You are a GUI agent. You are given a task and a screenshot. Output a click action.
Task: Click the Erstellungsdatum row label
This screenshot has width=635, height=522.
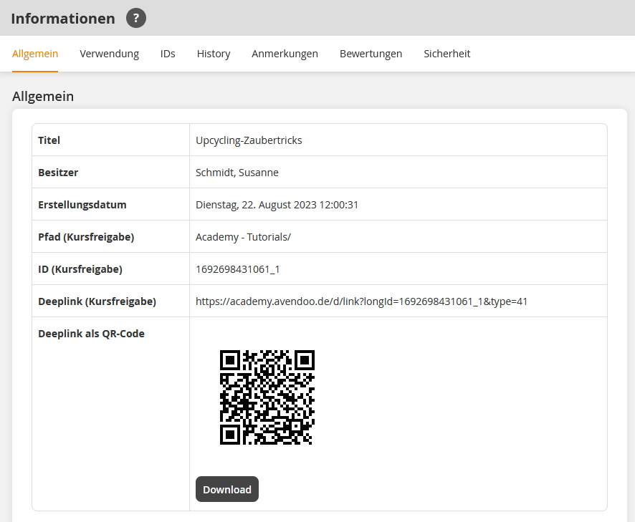82,205
